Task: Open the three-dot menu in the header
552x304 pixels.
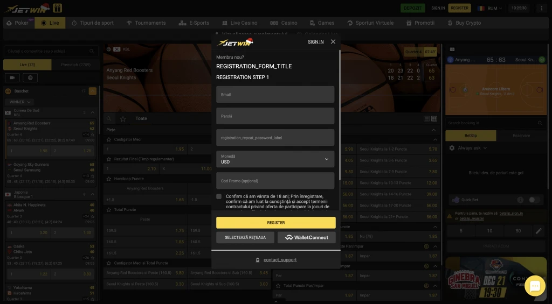Action: [x=540, y=8]
